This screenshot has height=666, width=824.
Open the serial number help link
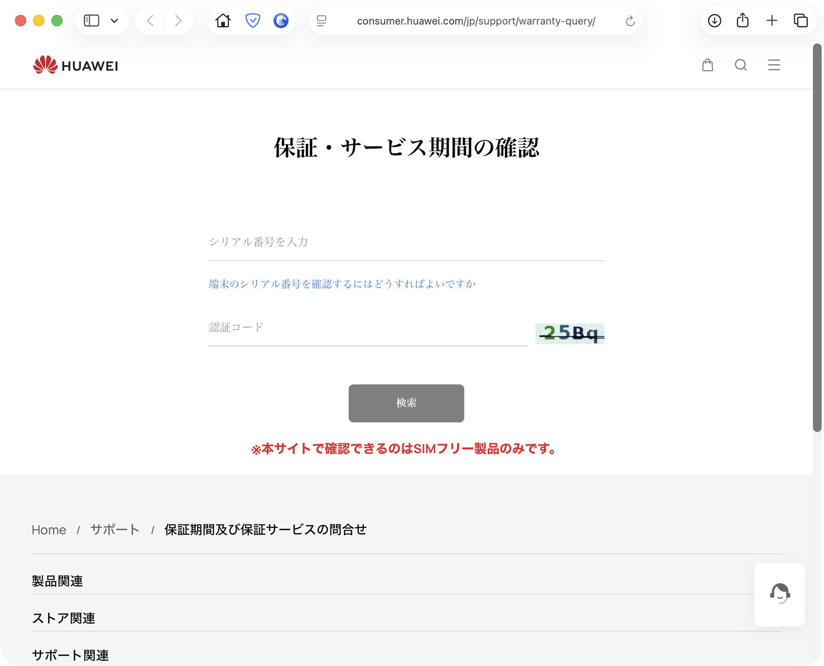tap(342, 284)
